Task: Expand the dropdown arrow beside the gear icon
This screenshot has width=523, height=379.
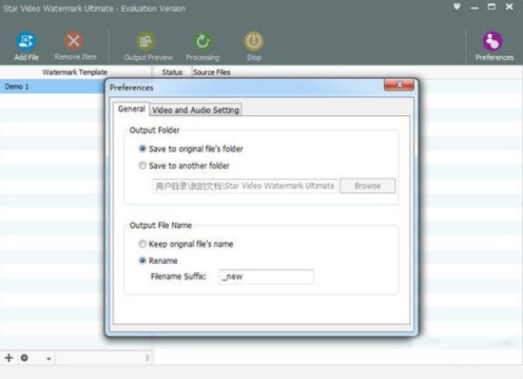Action: [x=49, y=359]
